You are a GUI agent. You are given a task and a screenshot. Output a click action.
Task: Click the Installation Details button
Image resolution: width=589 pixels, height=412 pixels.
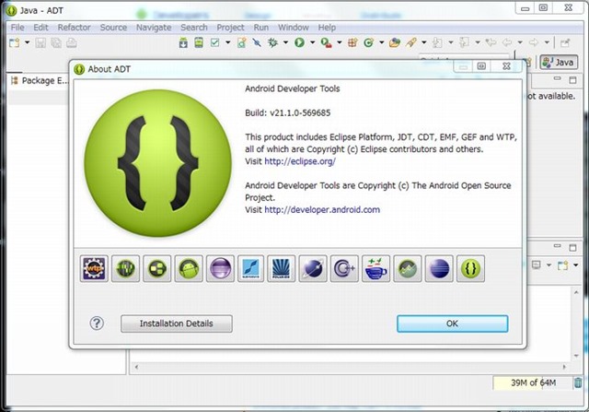175,324
